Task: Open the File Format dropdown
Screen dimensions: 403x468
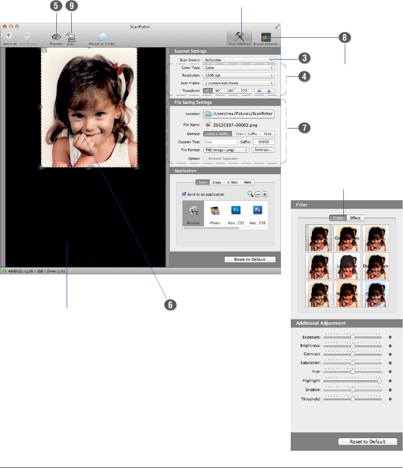Action: coord(226,150)
